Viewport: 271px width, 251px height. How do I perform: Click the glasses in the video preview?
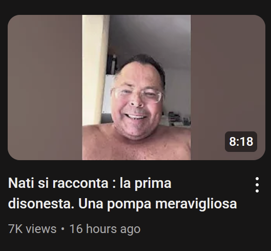138,95
